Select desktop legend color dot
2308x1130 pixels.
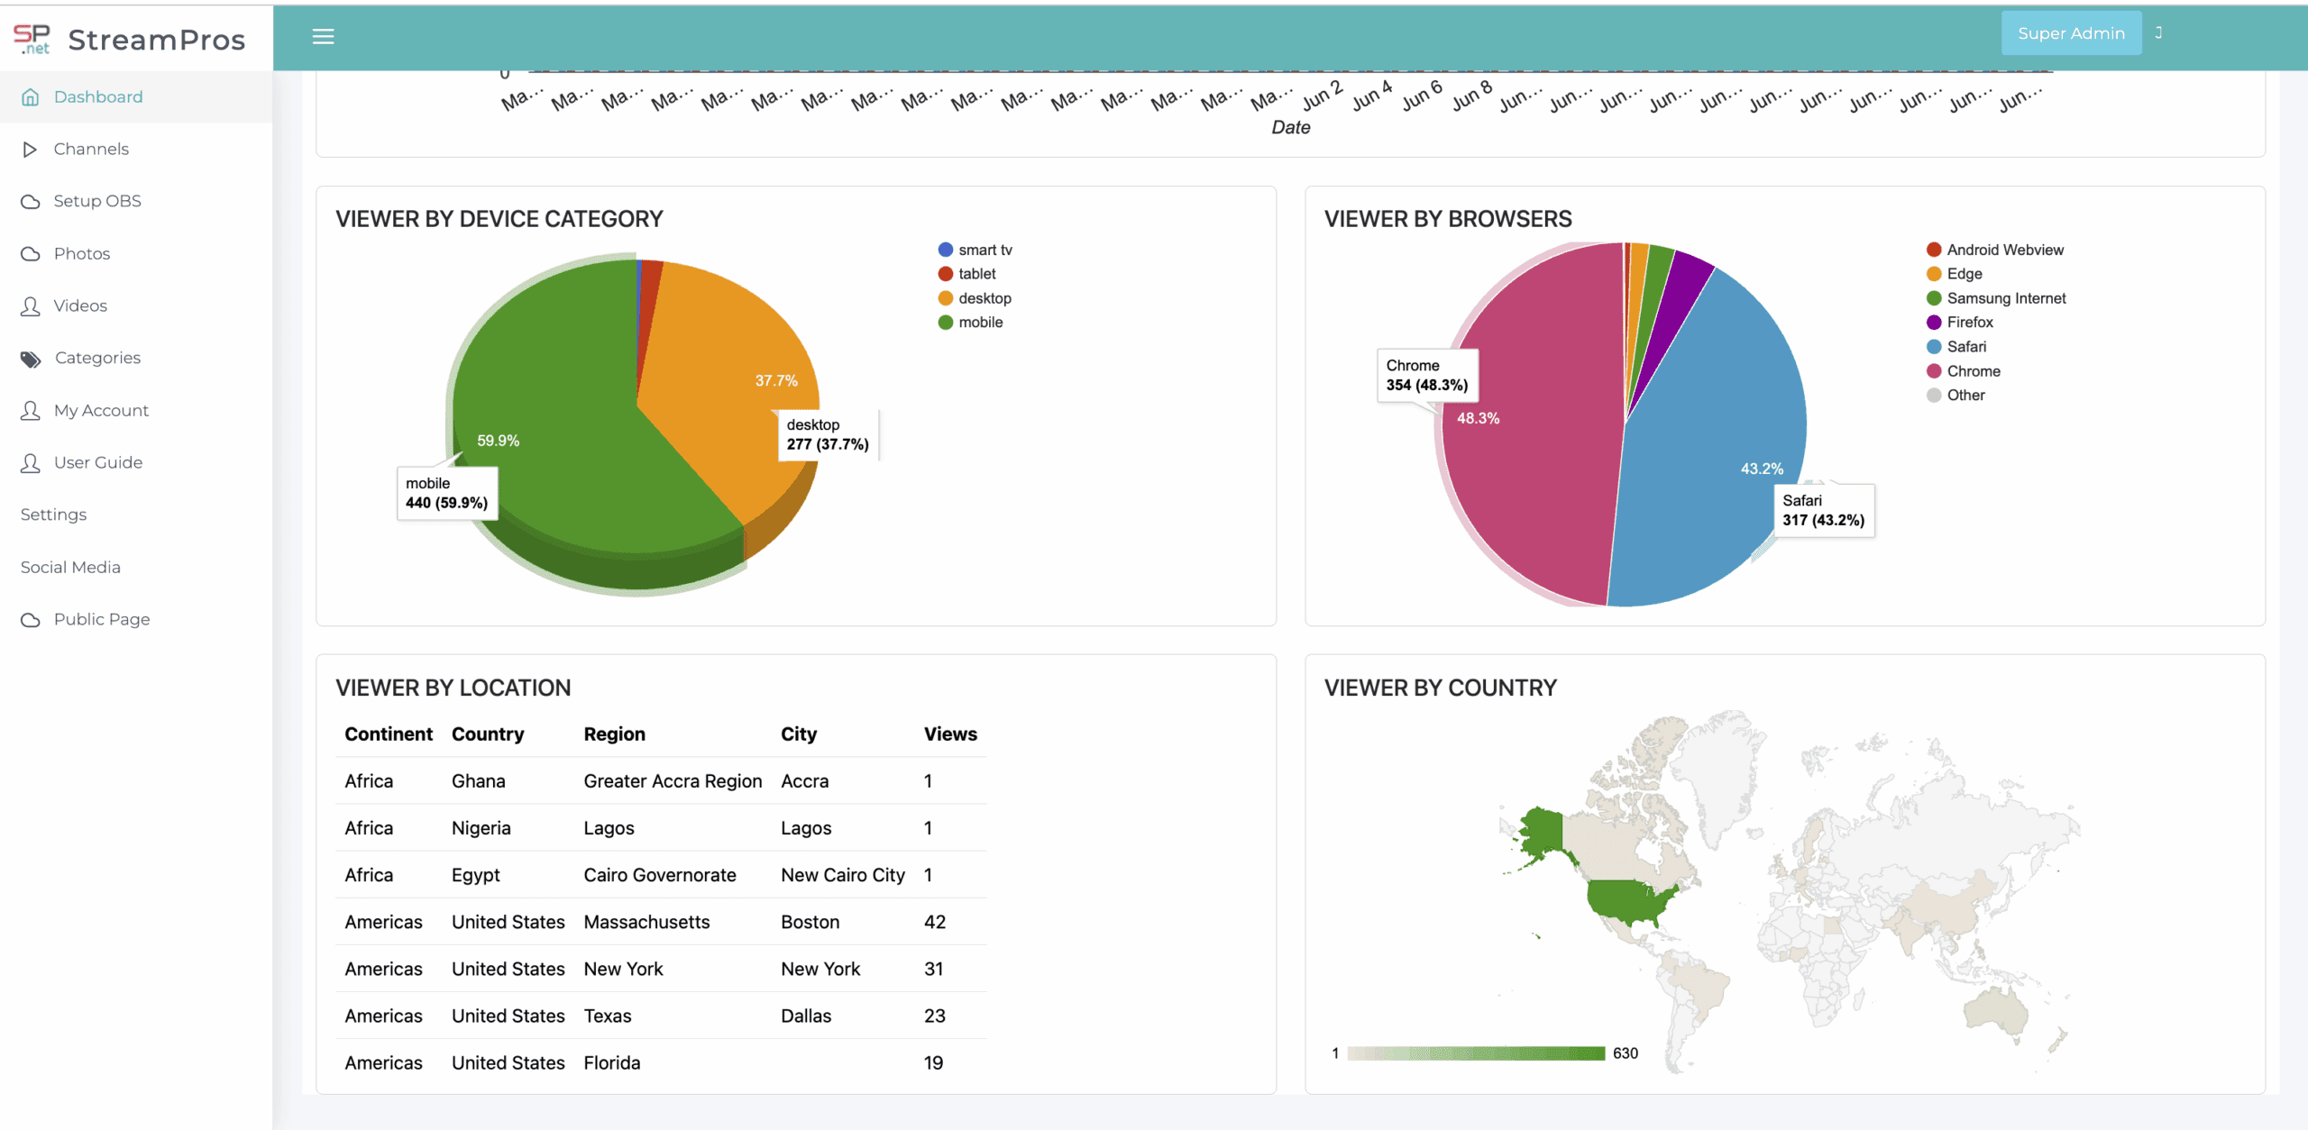pyautogui.click(x=945, y=298)
